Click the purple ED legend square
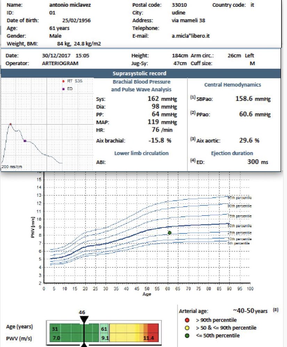The image size is (287, 347). (63, 88)
